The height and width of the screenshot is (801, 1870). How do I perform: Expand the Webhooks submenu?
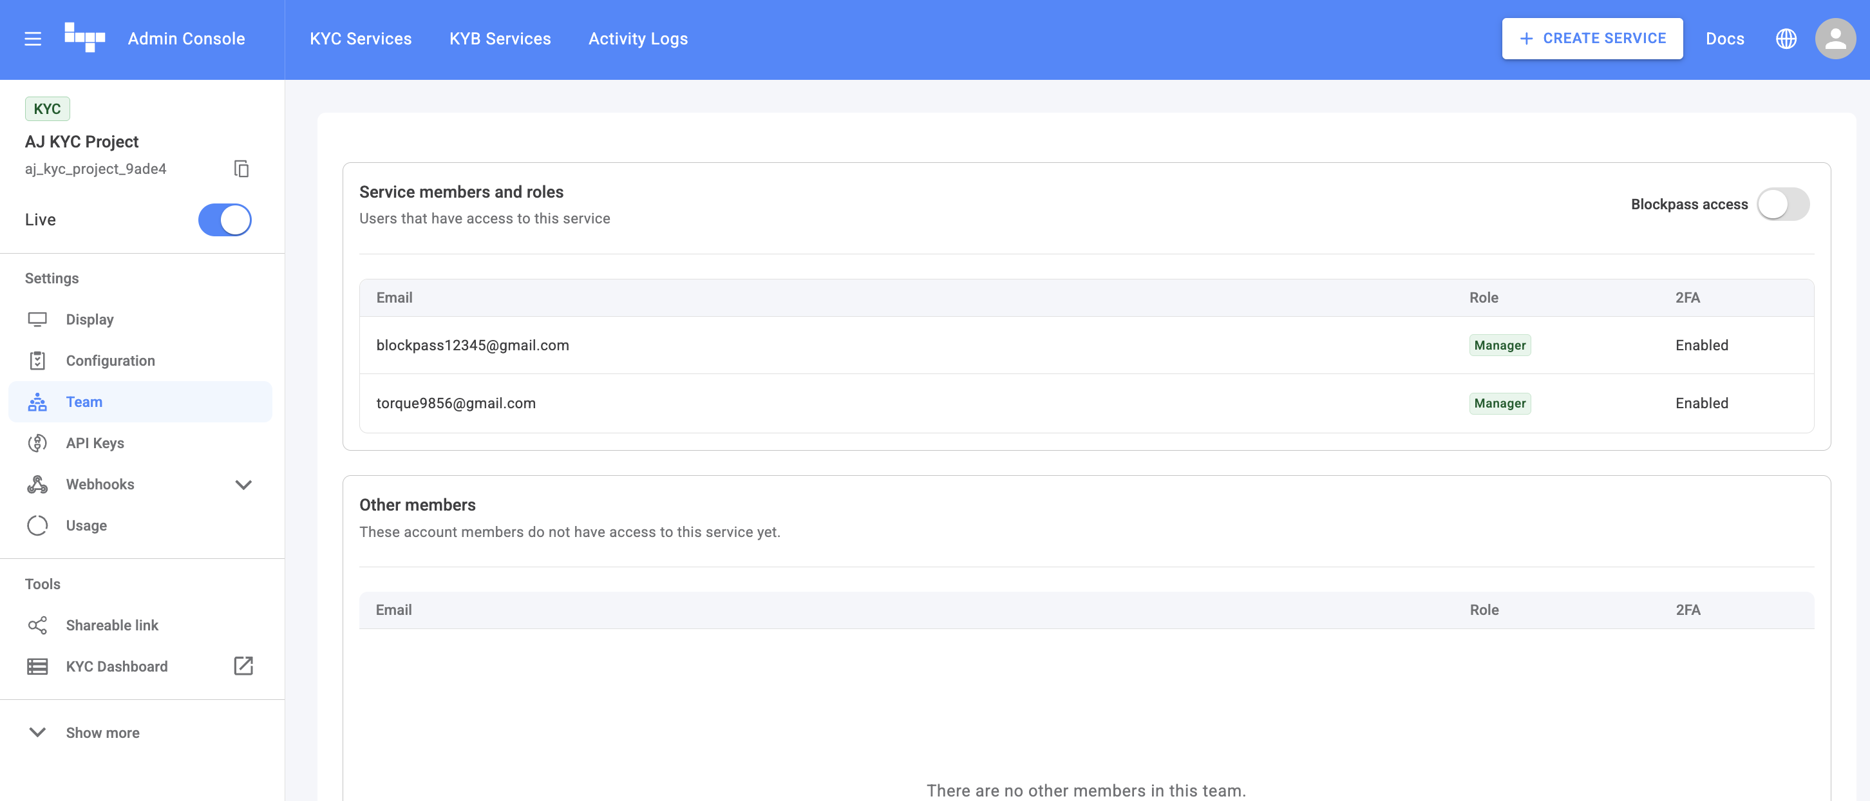[243, 484]
